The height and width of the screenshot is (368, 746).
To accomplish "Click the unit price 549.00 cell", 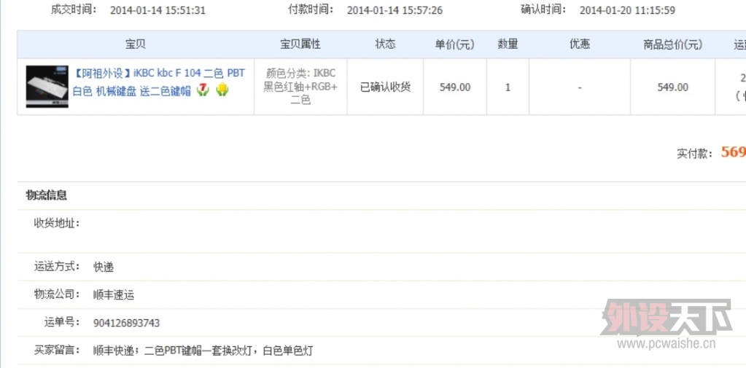I will [x=455, y=87].
